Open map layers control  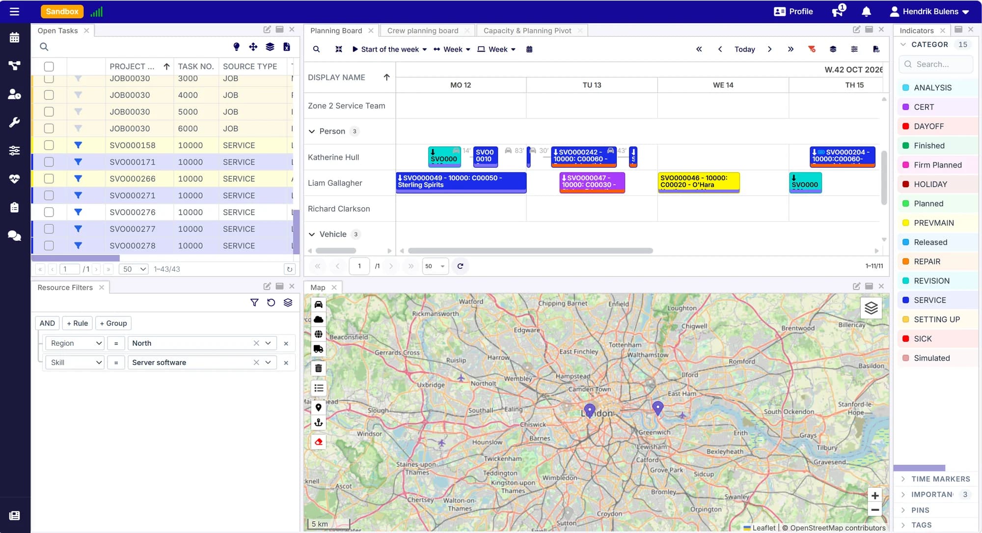[871, 308]
